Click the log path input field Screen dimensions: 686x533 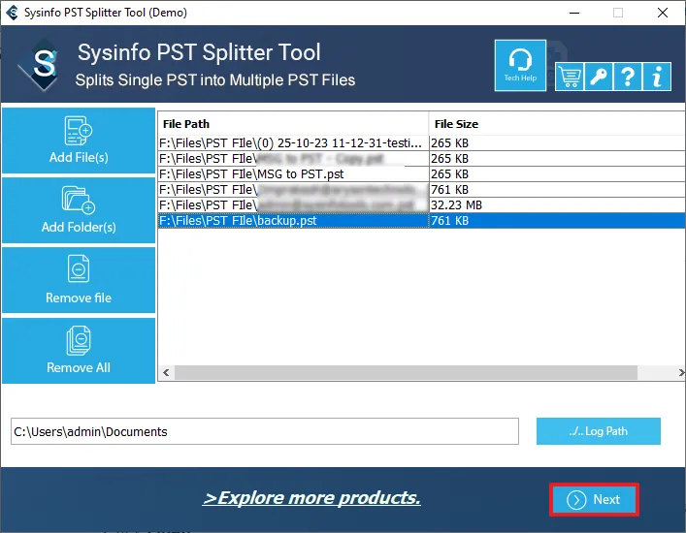tap(265, 431)
